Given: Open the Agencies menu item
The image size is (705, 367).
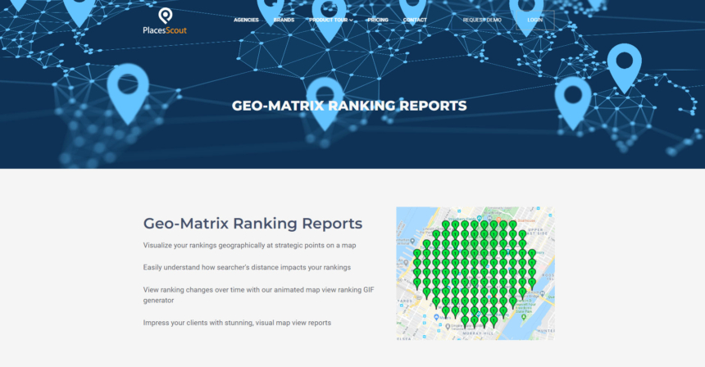Looking at the screenshot, I should pyautogui.click(x=246, y=20).
